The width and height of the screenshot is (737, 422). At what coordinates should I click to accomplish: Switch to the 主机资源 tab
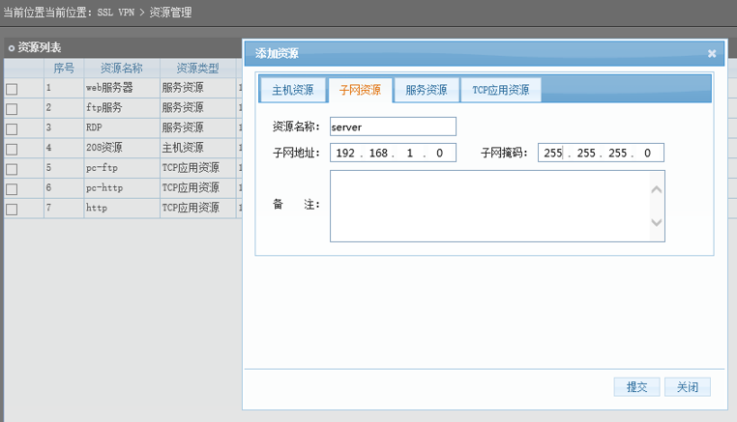(x=292, y=90)
